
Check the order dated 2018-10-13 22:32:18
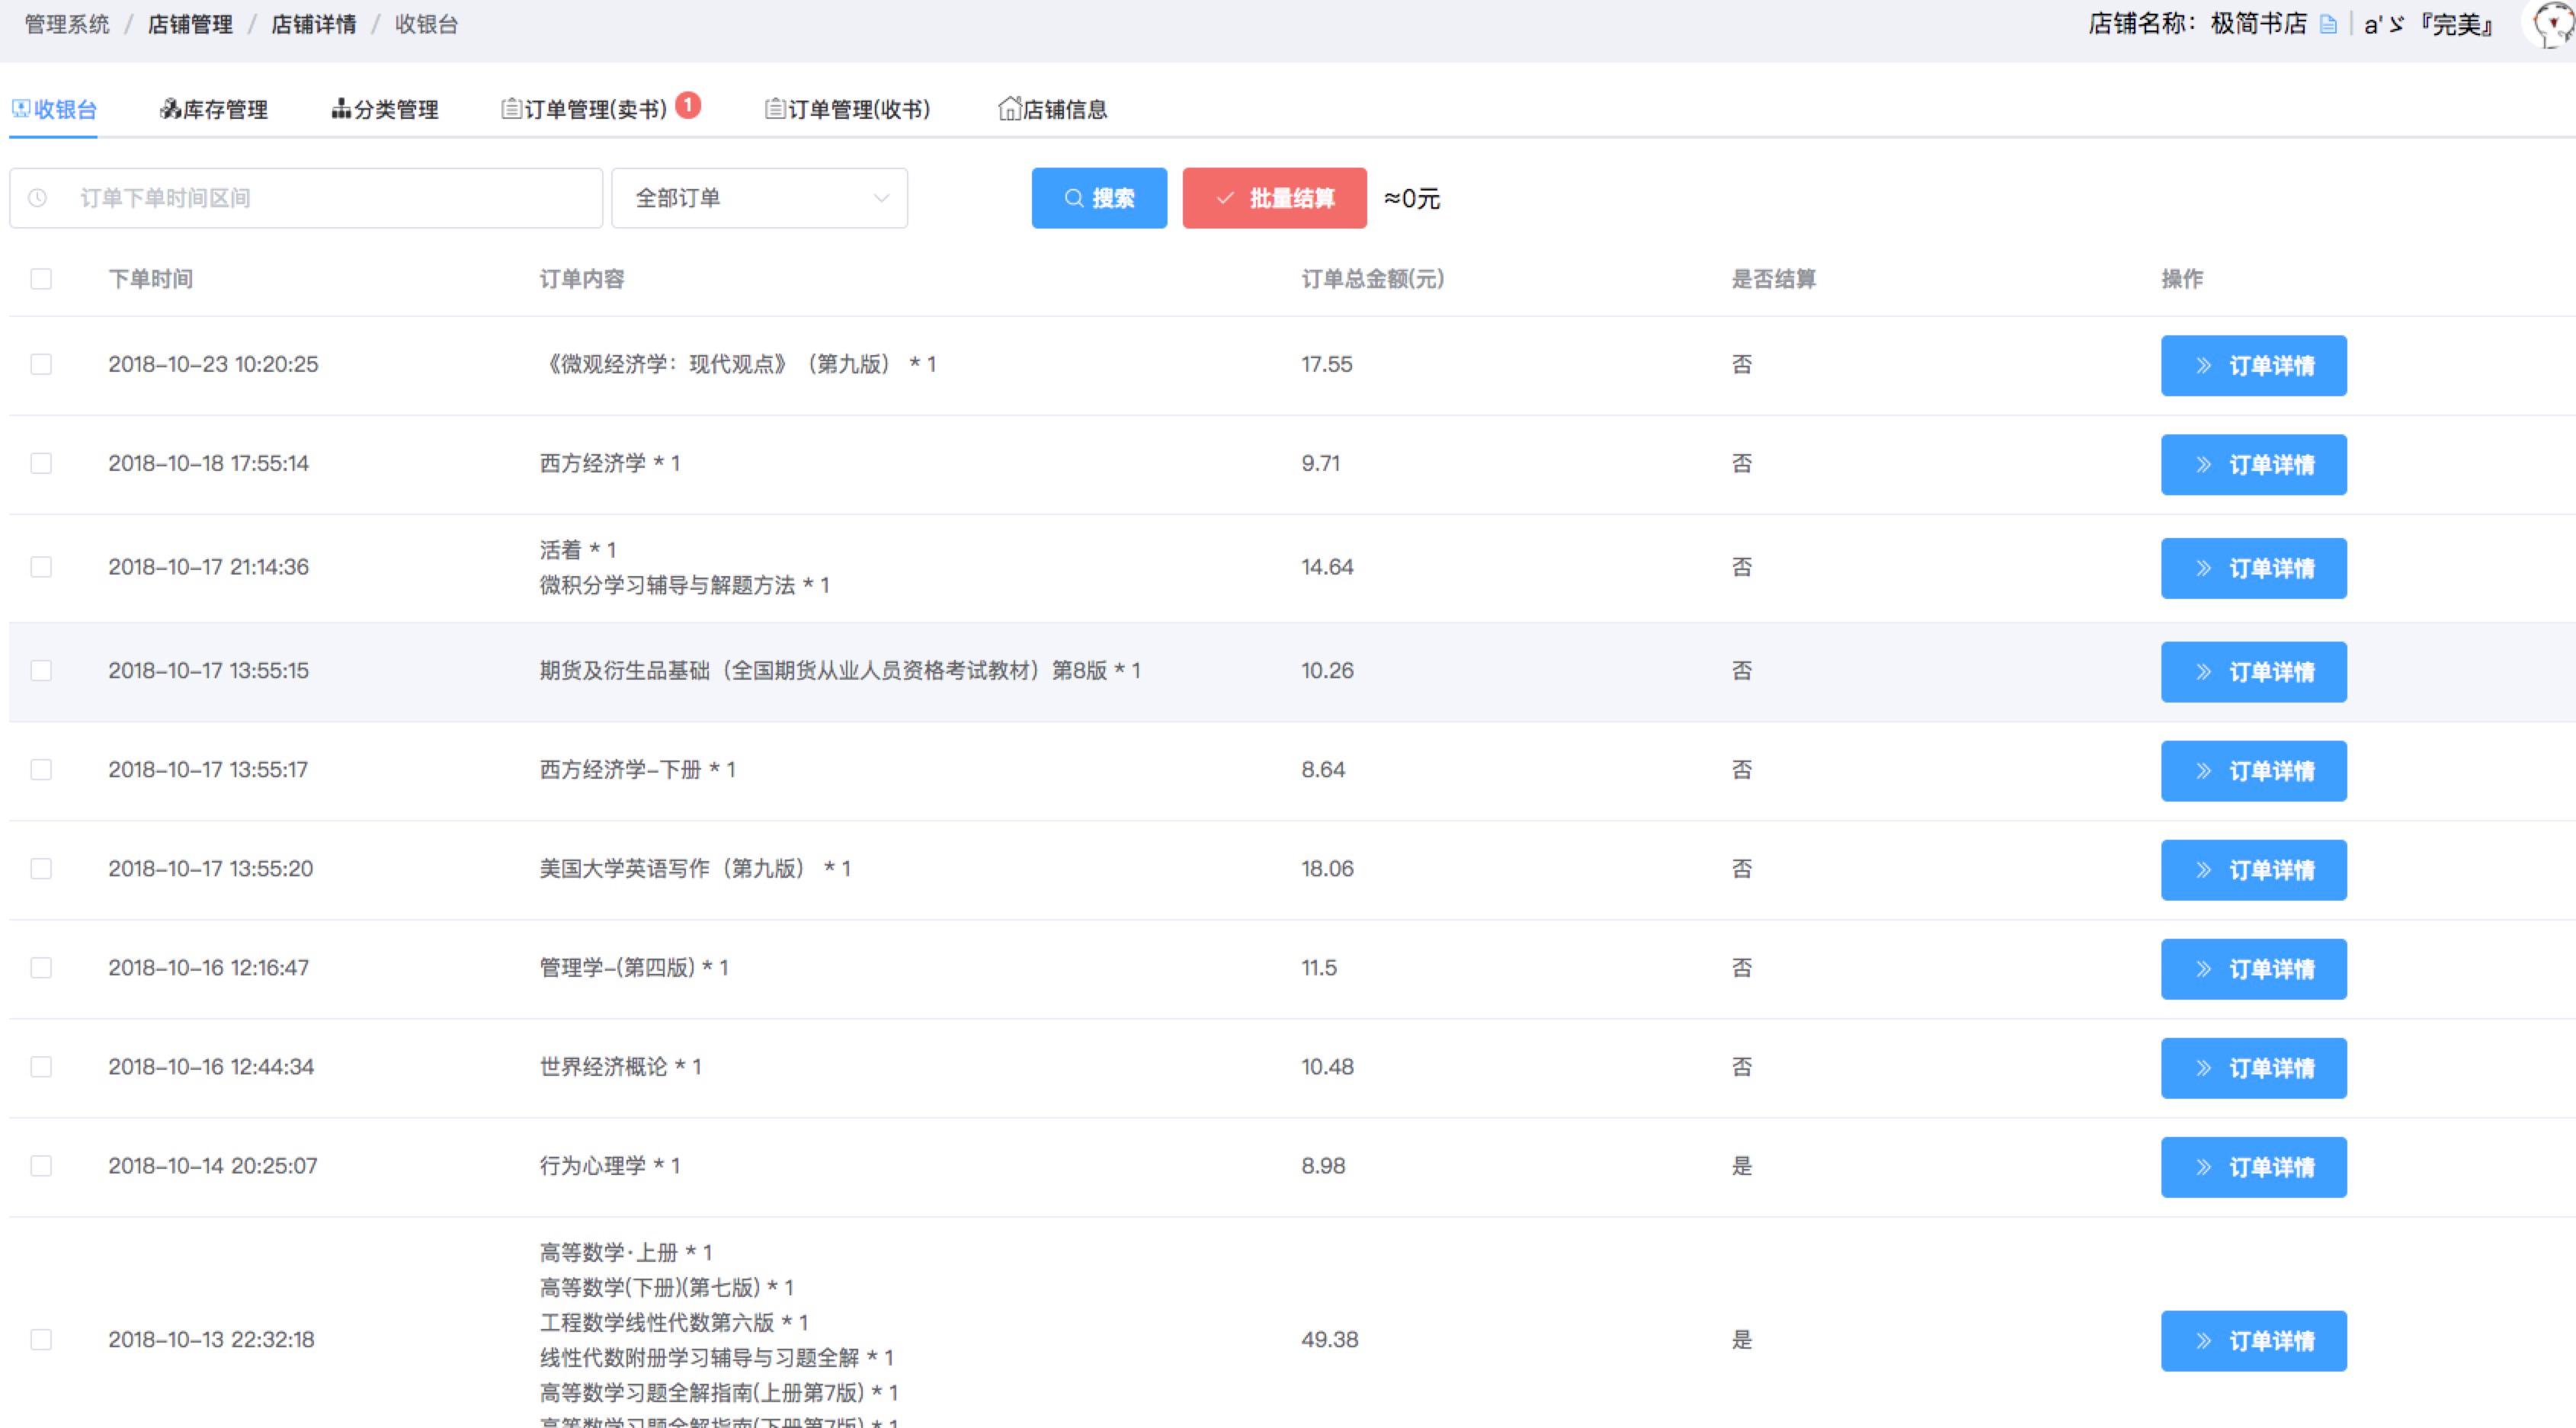pyautogui.click(x=41, y=1339)
